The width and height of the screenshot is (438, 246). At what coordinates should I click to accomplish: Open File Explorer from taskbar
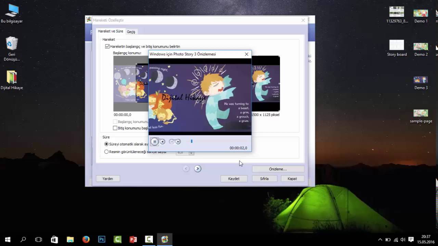coord(70,240)
